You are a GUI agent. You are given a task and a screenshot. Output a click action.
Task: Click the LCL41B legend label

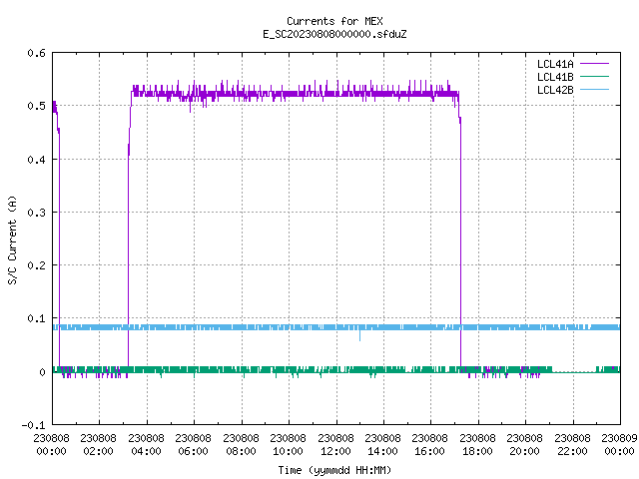(x=555, y=77)
